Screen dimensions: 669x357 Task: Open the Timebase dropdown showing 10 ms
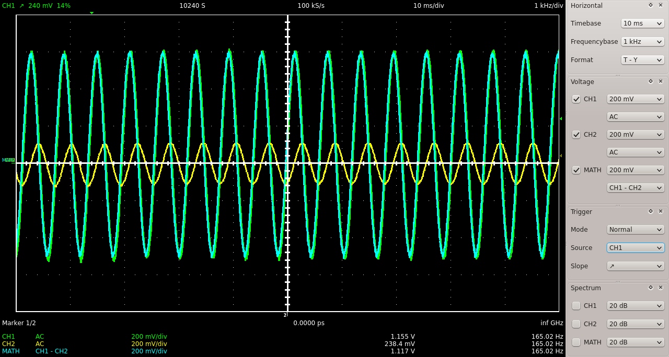[x=642, y=23]
